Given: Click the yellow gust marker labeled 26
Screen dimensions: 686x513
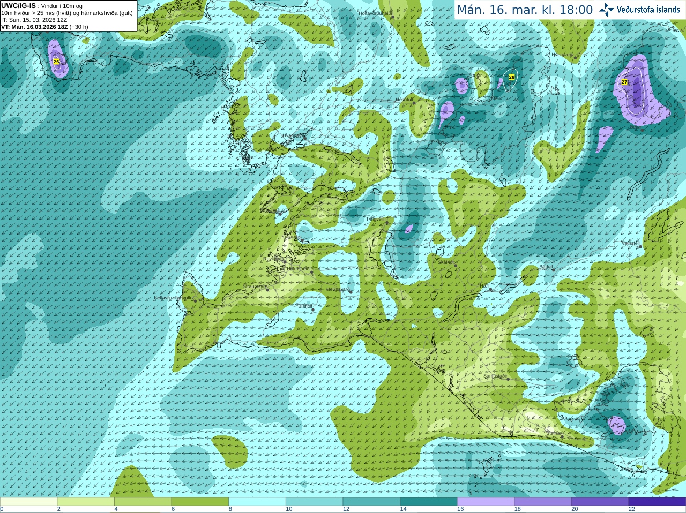Looking at the screenshot, I should [x=56, y=62].
